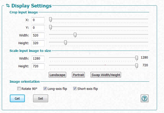Click the Get button
164x113 pixels.
[x=17, y=98]
